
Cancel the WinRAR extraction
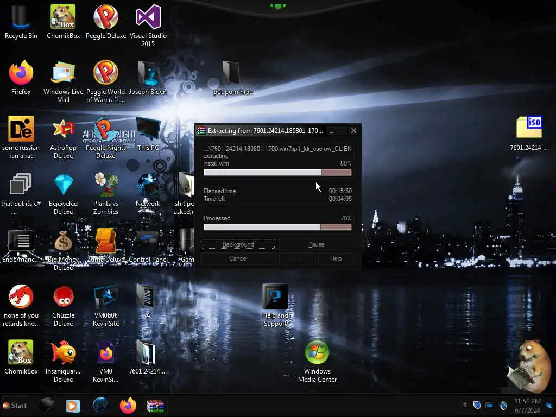(238, 258)
